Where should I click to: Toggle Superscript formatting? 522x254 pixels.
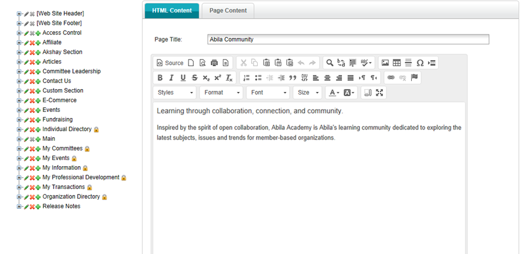click(218, 78)
